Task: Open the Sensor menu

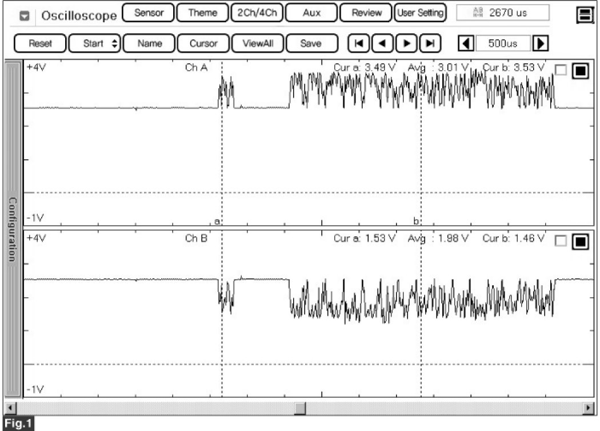Action: click(x=149, y=13)
